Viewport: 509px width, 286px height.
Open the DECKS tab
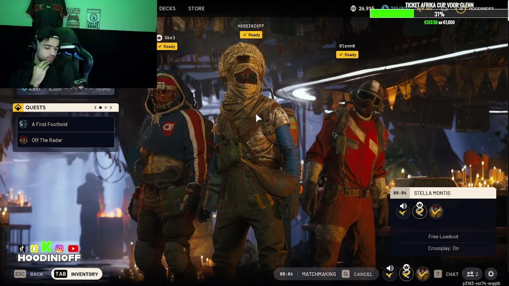coord(167,8)
